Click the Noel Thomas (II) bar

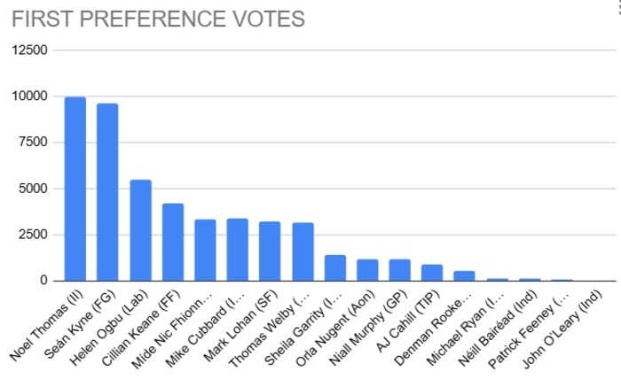75,189
